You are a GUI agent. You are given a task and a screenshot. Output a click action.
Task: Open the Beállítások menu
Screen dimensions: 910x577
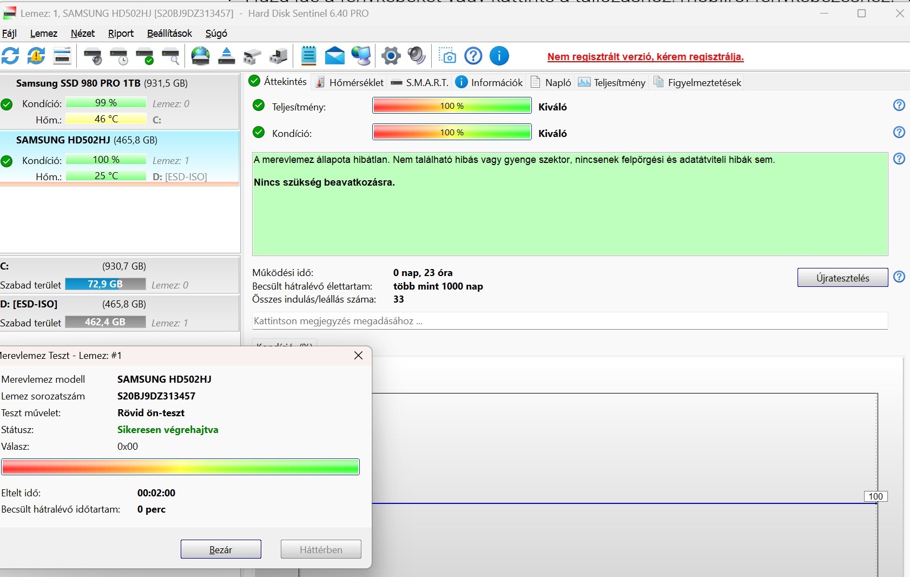[x=169, y=34]
